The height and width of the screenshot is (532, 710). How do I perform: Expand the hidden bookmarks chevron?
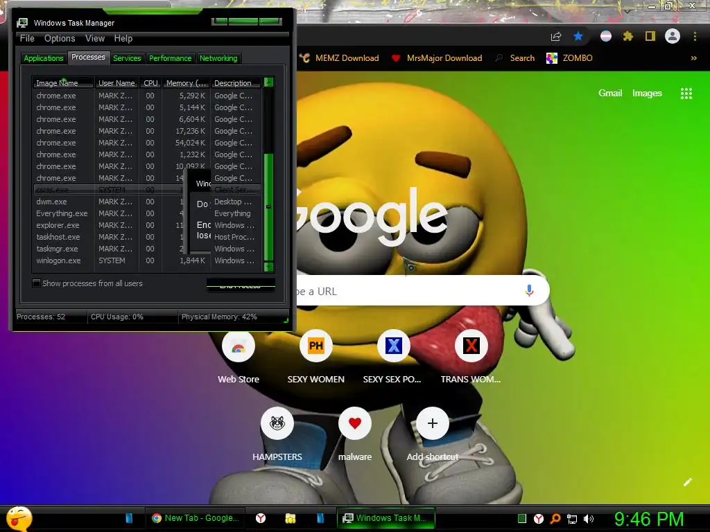(x=693, y=58)
